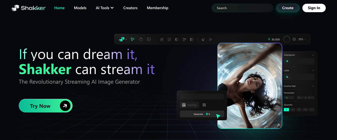
Task: Click the lightning bolt credits icon by 30,000
Action: pos(269,39)
